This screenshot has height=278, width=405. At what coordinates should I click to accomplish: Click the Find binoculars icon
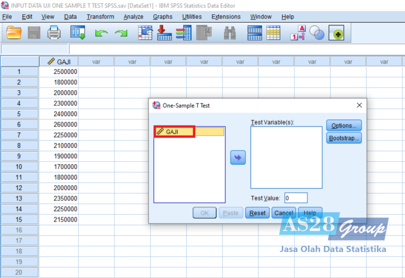tap(229, 34)
